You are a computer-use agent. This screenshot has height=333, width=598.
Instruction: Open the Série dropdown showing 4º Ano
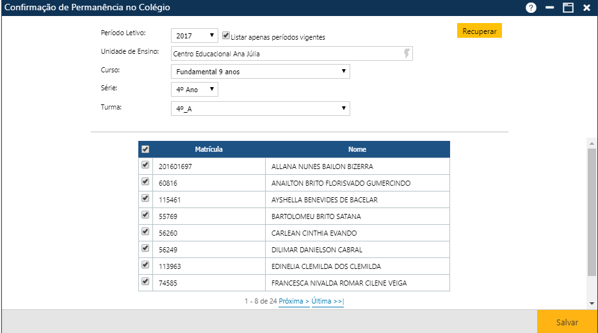pos(195,89)
